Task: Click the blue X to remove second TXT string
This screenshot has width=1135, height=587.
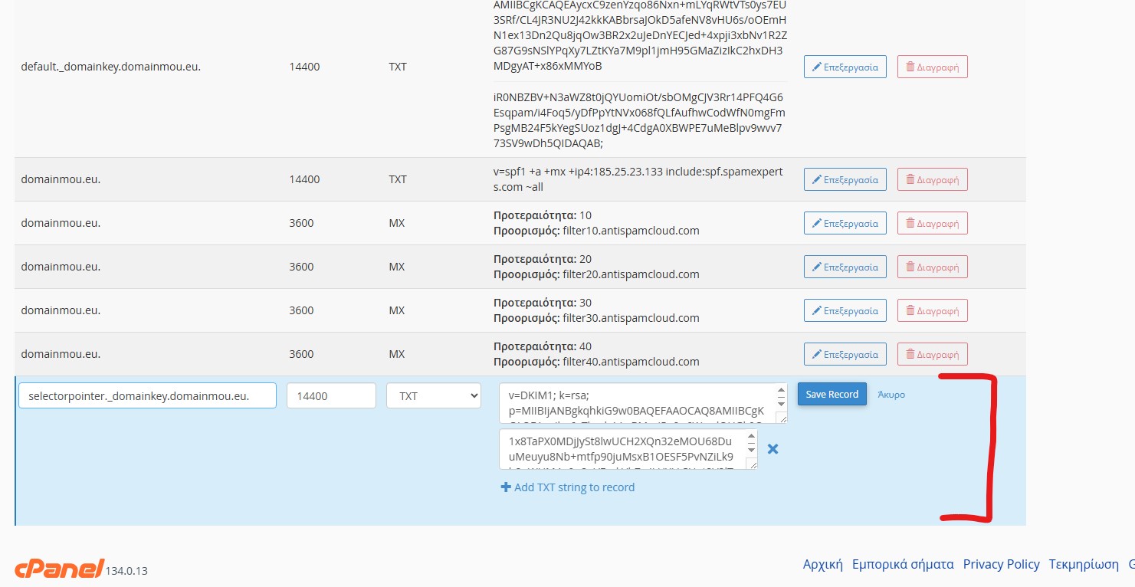Action: coord(773,449)
